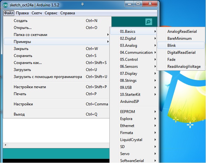This screenshot has height=163, width=206.
Task: Select ArduinoISP example
Action: tap(129, 102)
